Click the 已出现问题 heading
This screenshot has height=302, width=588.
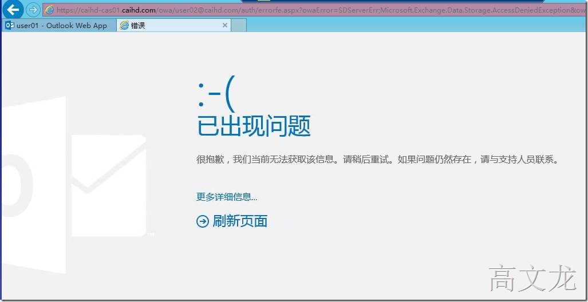[x=254, y=126]
